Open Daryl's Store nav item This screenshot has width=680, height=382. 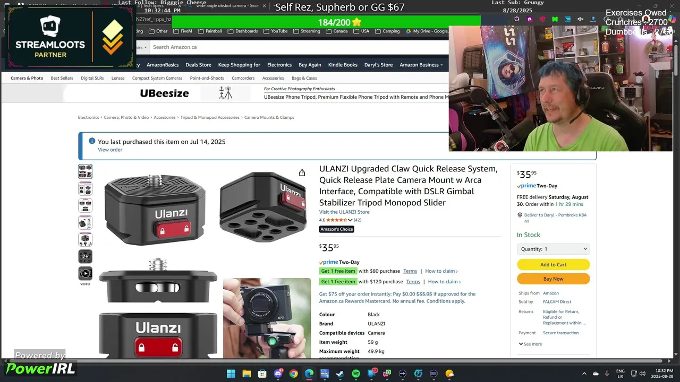pos(378,65)
